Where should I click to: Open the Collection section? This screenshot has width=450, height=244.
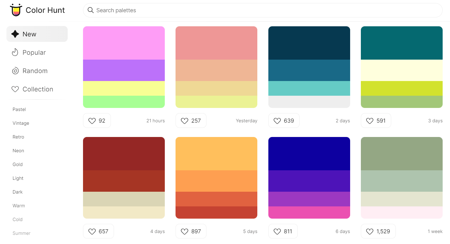[37, 89]
